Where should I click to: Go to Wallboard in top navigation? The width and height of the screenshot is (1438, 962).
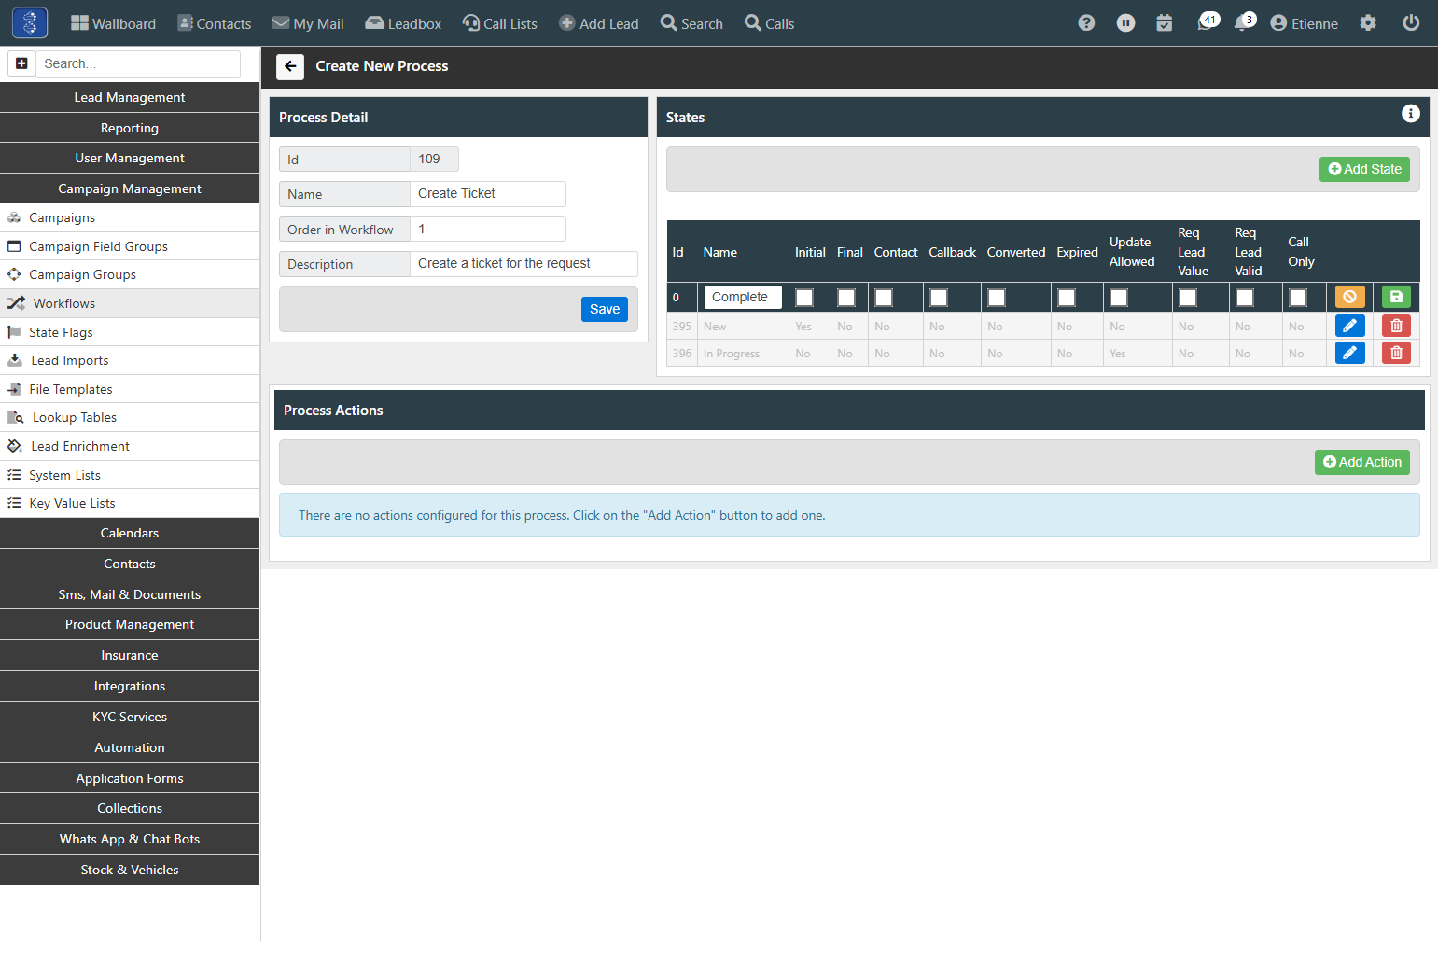click(113, 23)
